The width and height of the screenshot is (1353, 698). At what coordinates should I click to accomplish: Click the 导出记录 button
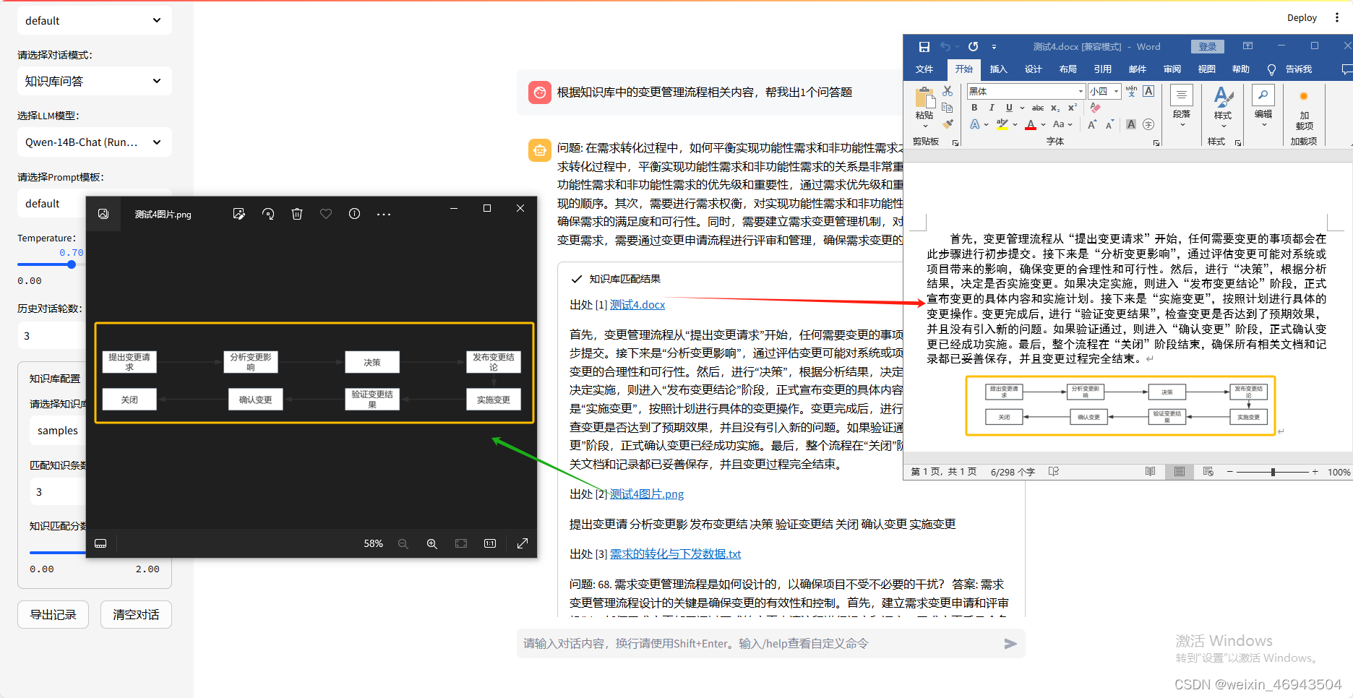pos(53,614)
